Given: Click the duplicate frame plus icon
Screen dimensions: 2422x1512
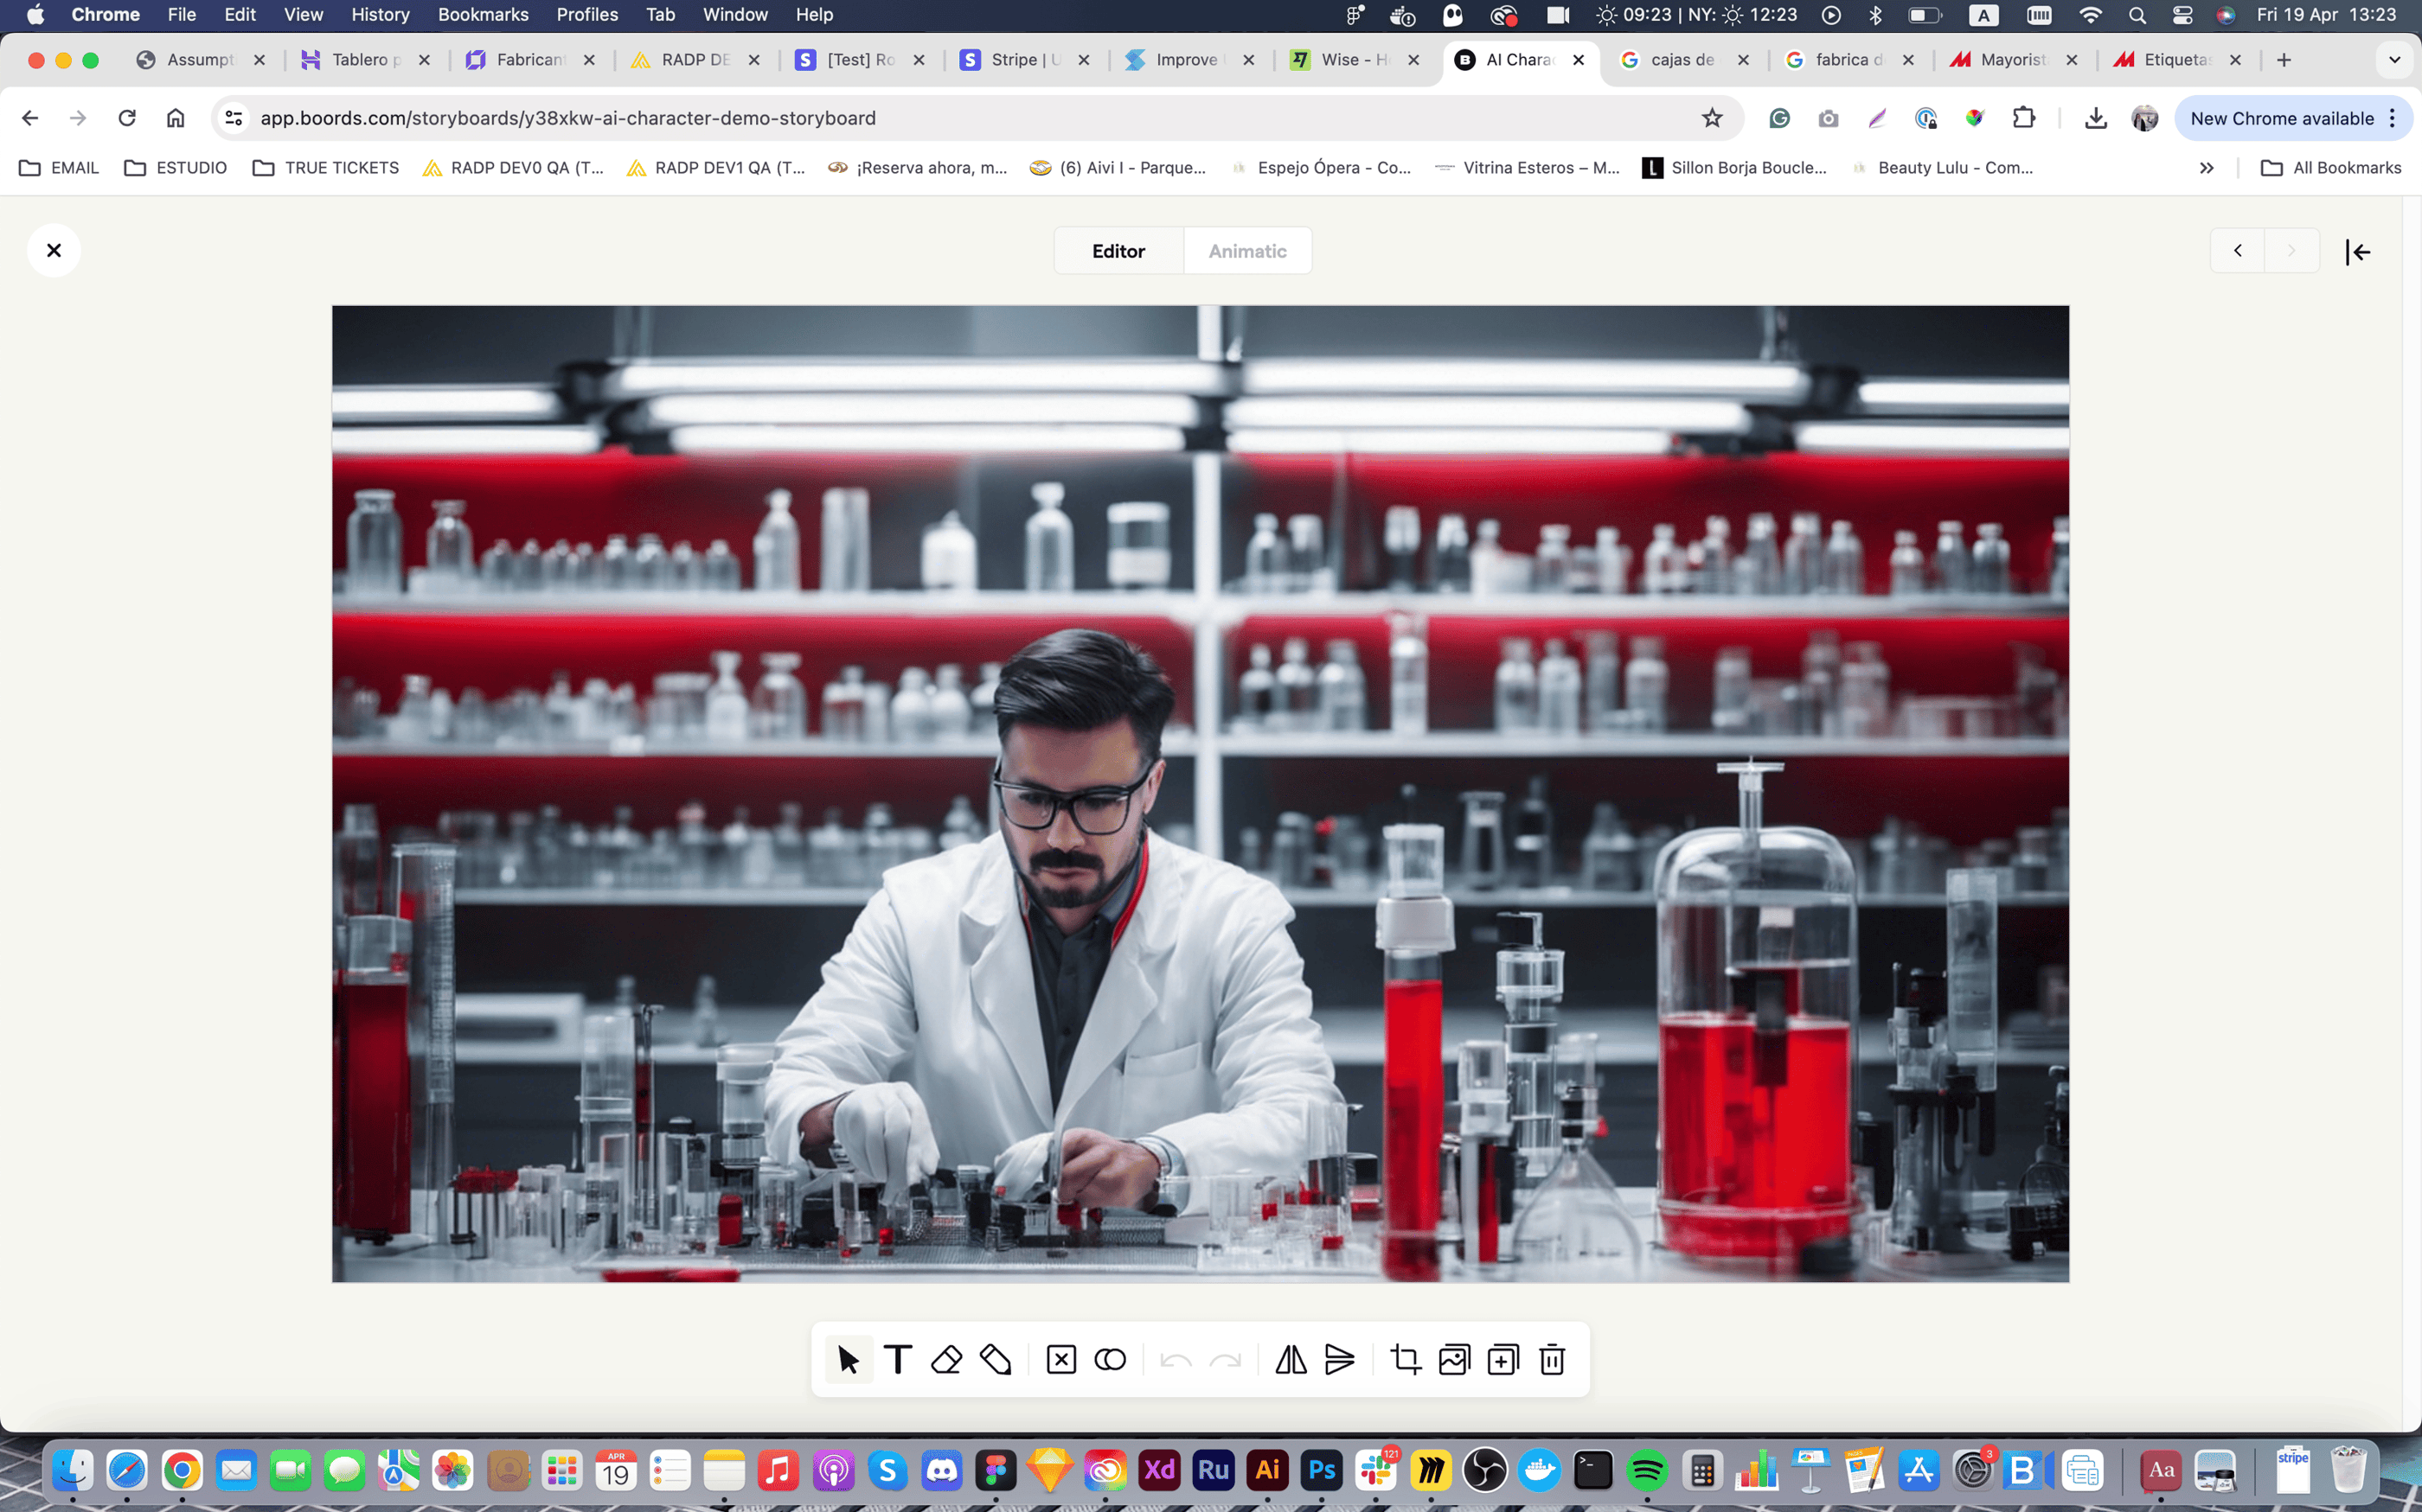Looking at the screenshot, I should click(1503, 1359).
